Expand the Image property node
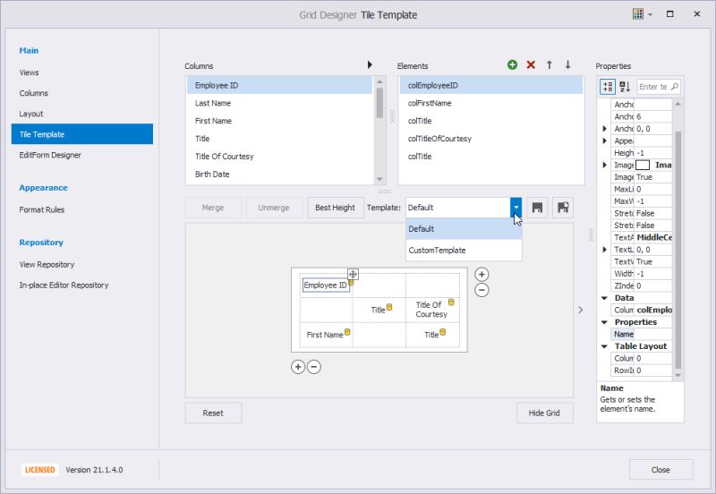This screenshot has height=494, width=716. point(605,165)
